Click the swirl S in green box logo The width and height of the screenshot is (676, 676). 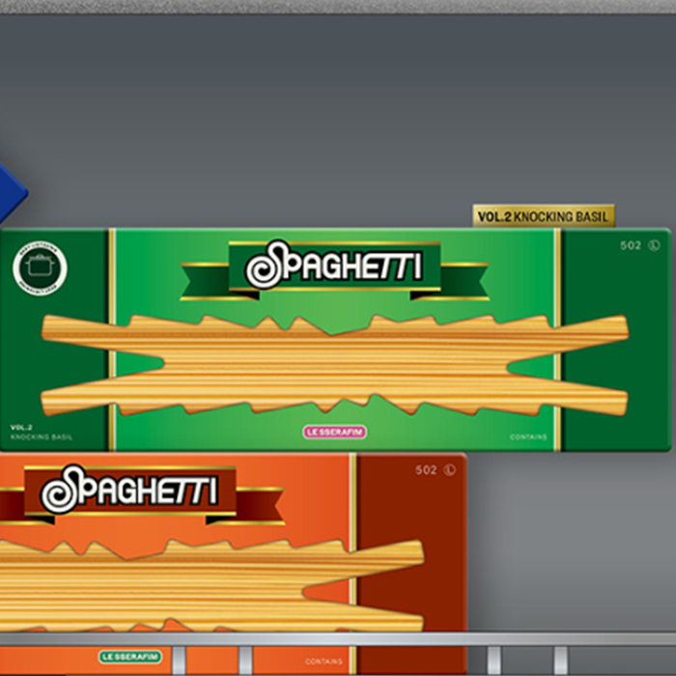click(264, 268)
